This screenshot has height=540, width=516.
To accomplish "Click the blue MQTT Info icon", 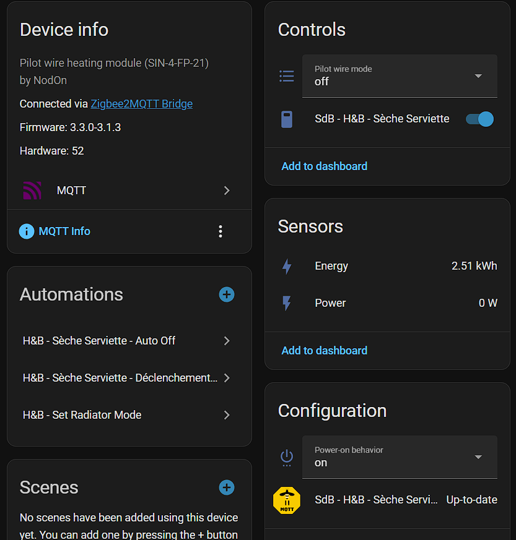I will point(26,231).
